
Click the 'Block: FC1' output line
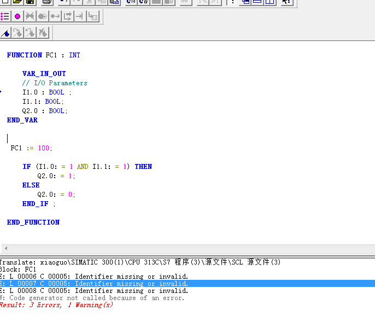click(x=18, y=269)
